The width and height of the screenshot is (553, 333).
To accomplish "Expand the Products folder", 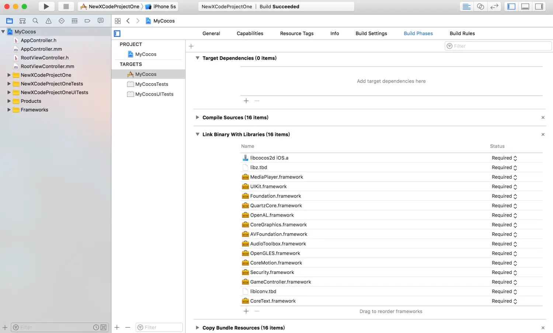I will coord(9,101).
